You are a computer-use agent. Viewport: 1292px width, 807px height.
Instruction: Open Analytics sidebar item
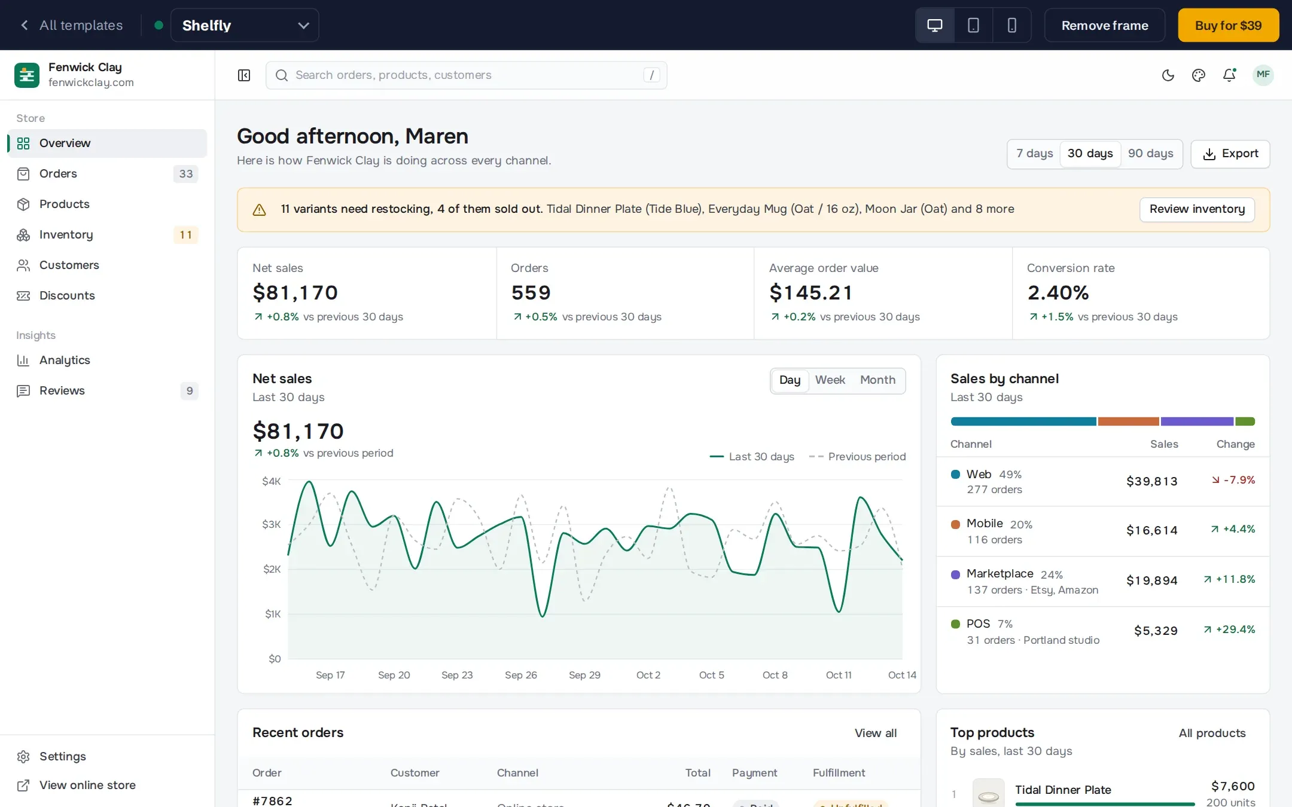108,360
